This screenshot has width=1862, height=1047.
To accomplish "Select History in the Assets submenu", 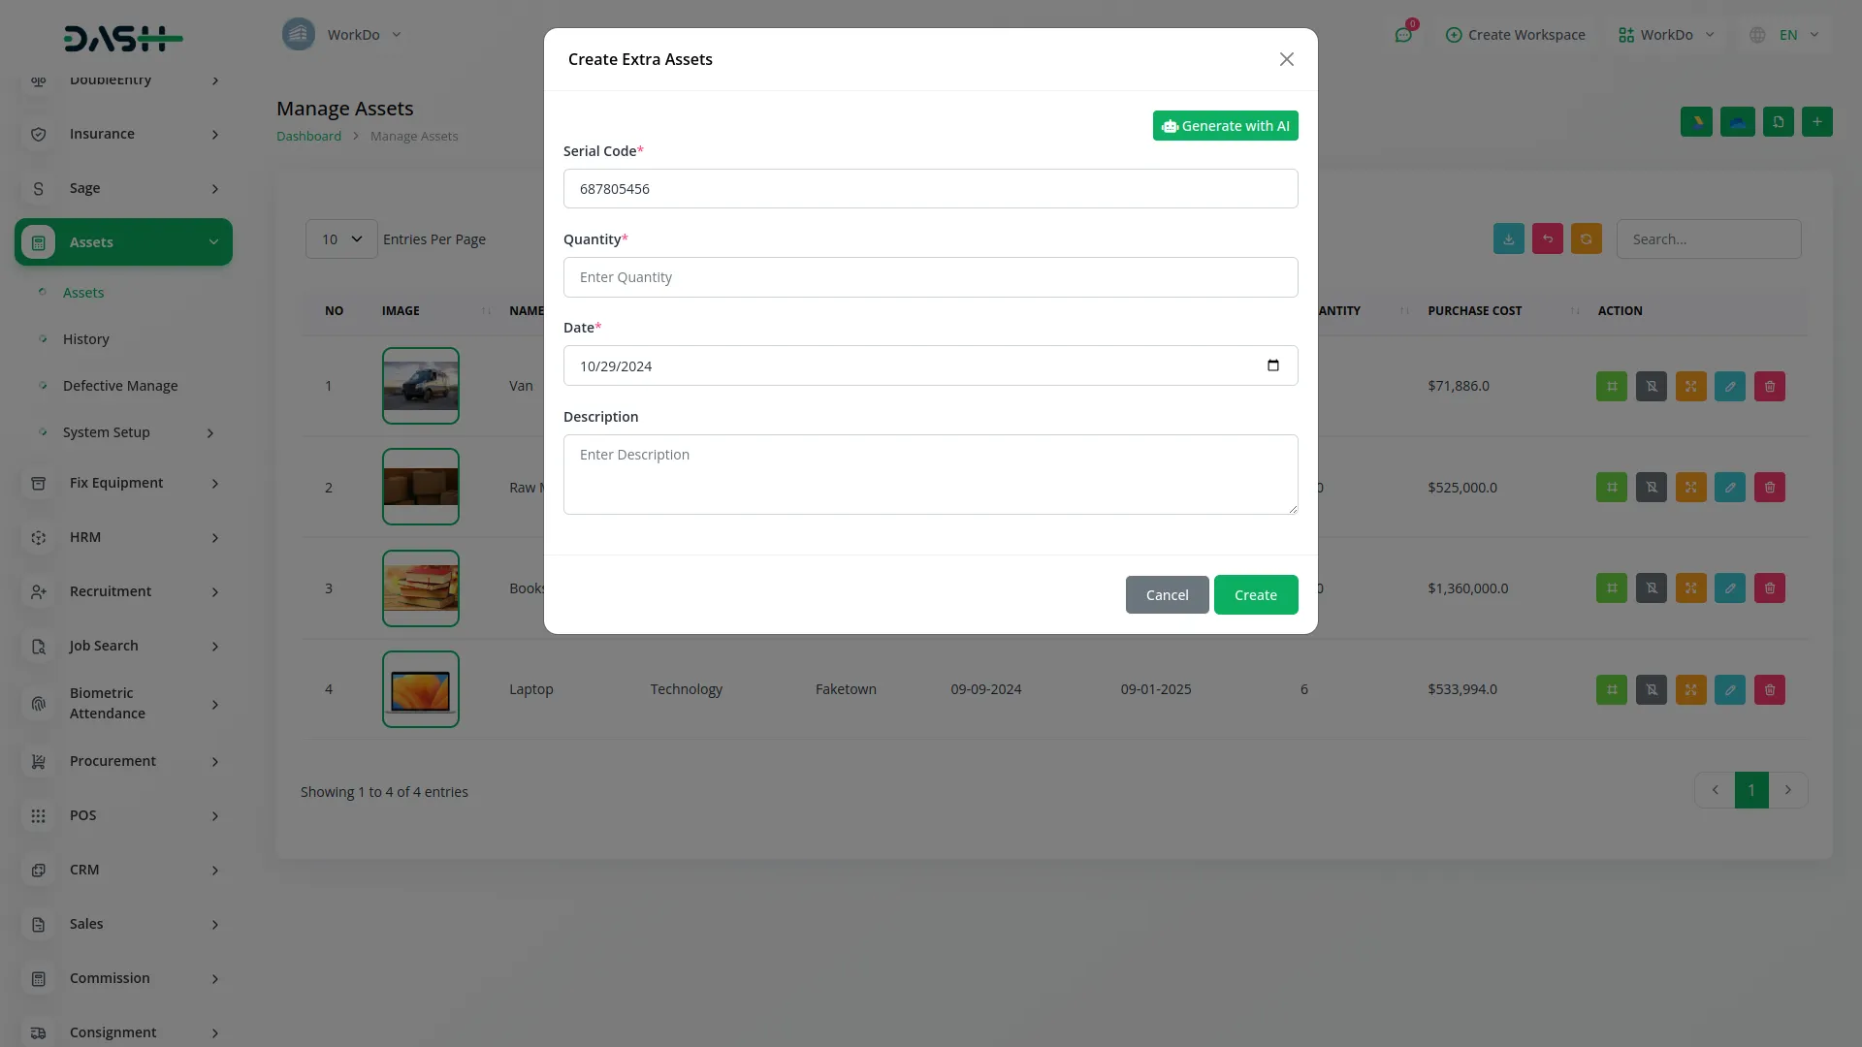I will pos(86,338).
